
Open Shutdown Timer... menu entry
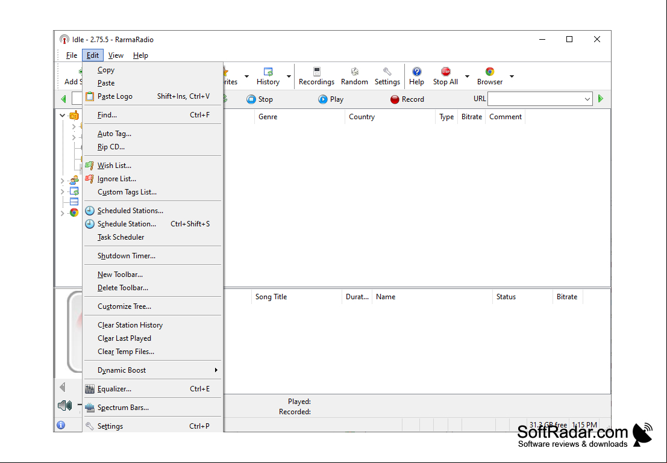click(153, 255)
